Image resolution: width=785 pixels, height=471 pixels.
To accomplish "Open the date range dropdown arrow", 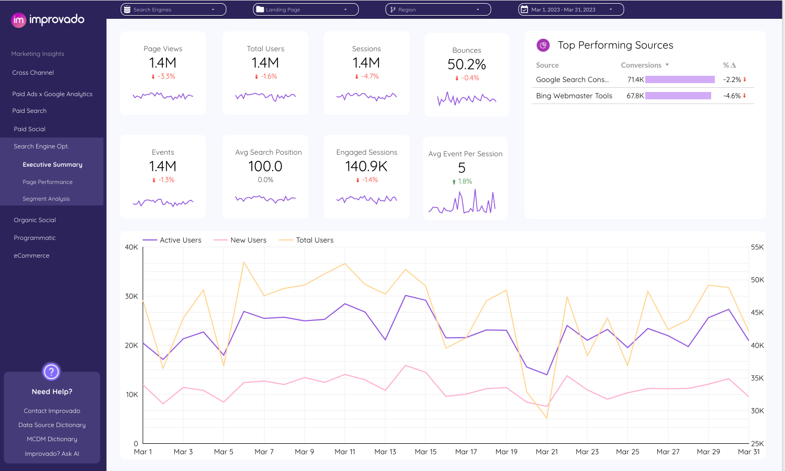I will tap(611, 9).
